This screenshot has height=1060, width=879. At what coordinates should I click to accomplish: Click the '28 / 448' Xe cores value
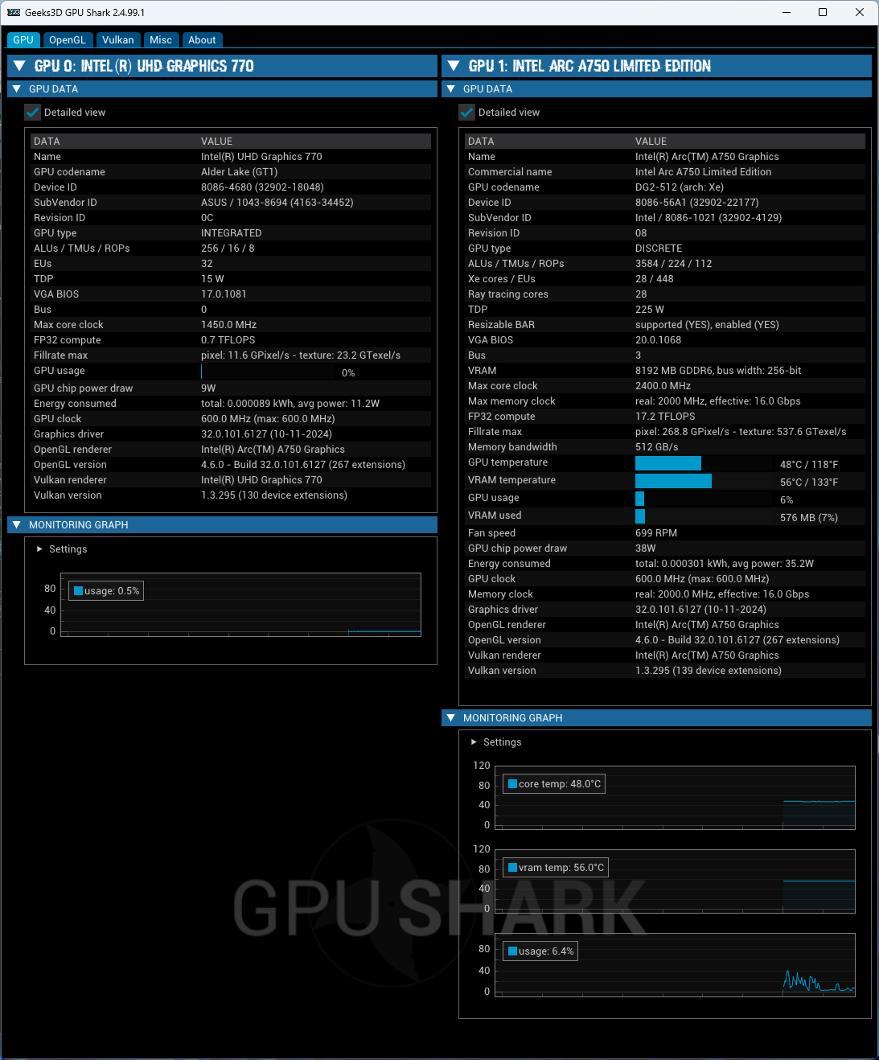pyautogui.click(x=655, y=279)
